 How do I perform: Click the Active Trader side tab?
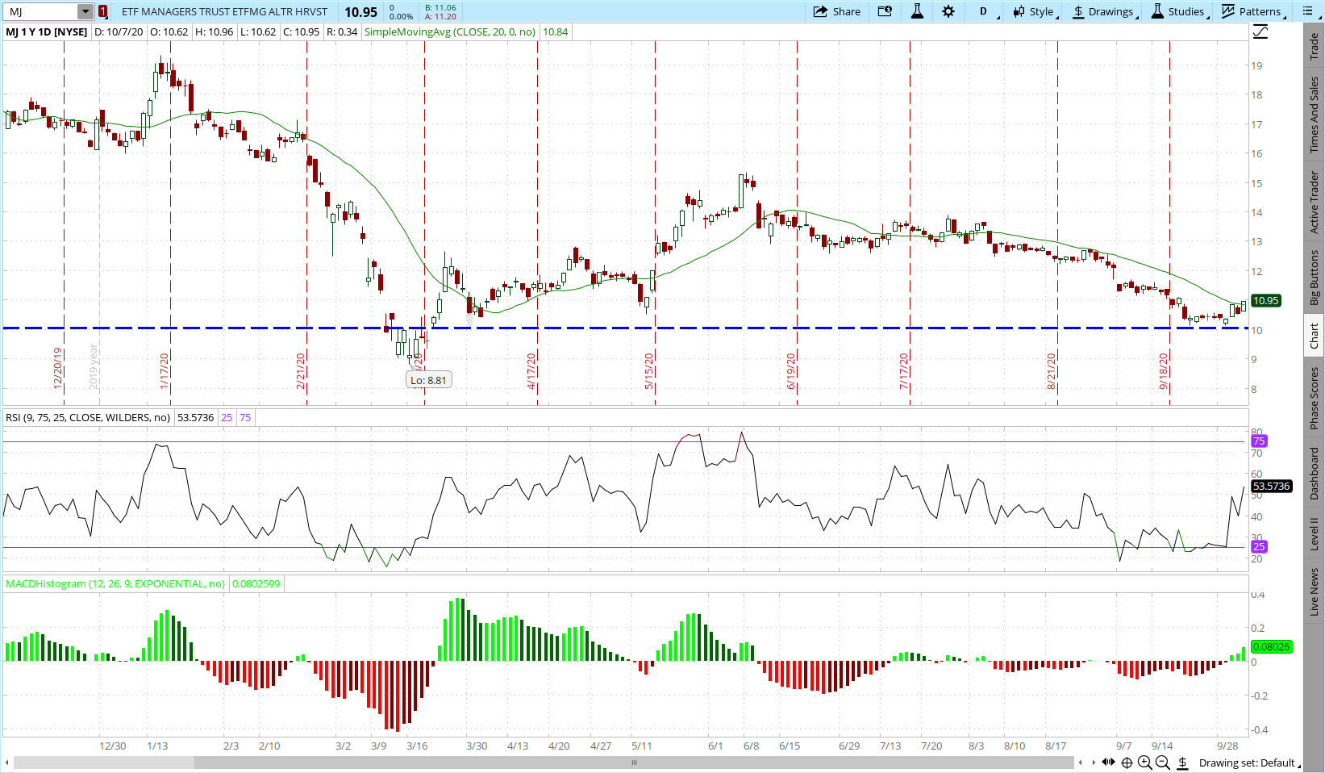pyautogui.click(x=1315, y=202)
